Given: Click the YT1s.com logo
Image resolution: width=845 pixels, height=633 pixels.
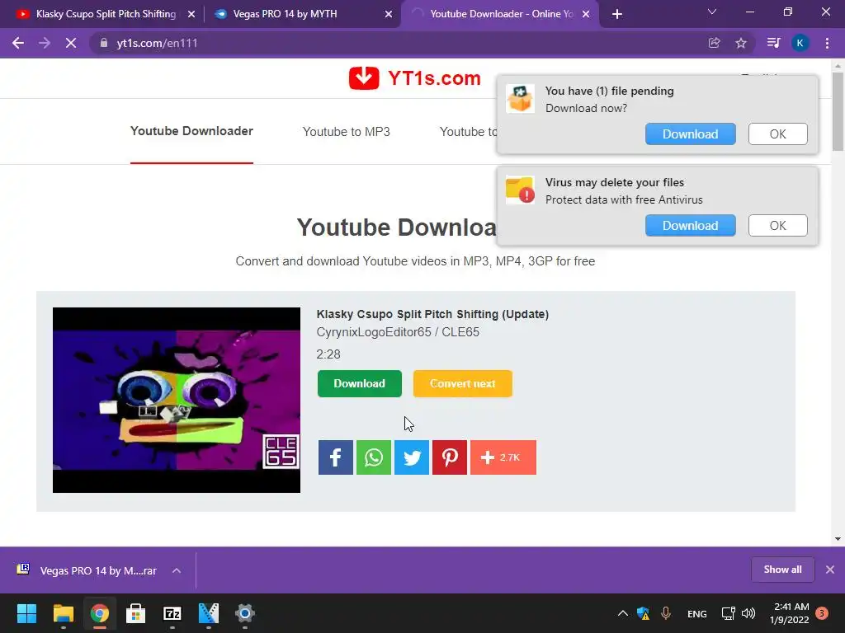Looking at the screenshot, I should [x=414, y=78].
